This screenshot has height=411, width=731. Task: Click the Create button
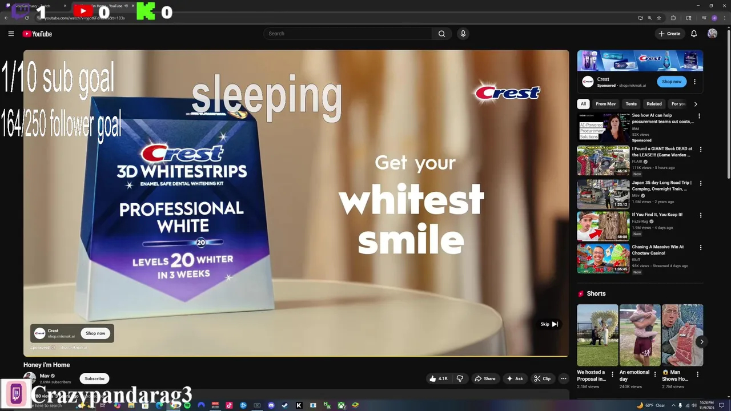[669, 34]
